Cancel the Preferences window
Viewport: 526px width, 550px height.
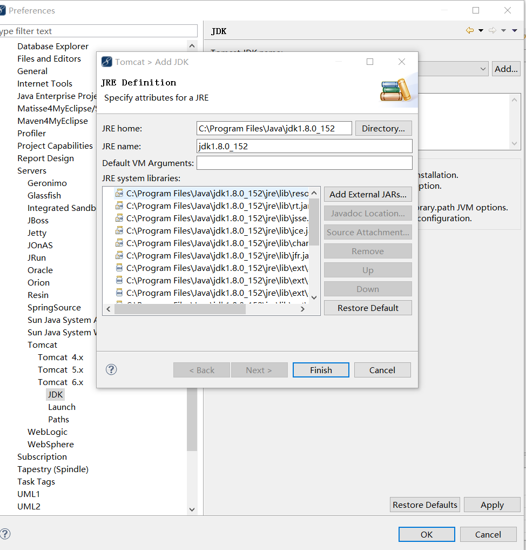coord(488,534)
